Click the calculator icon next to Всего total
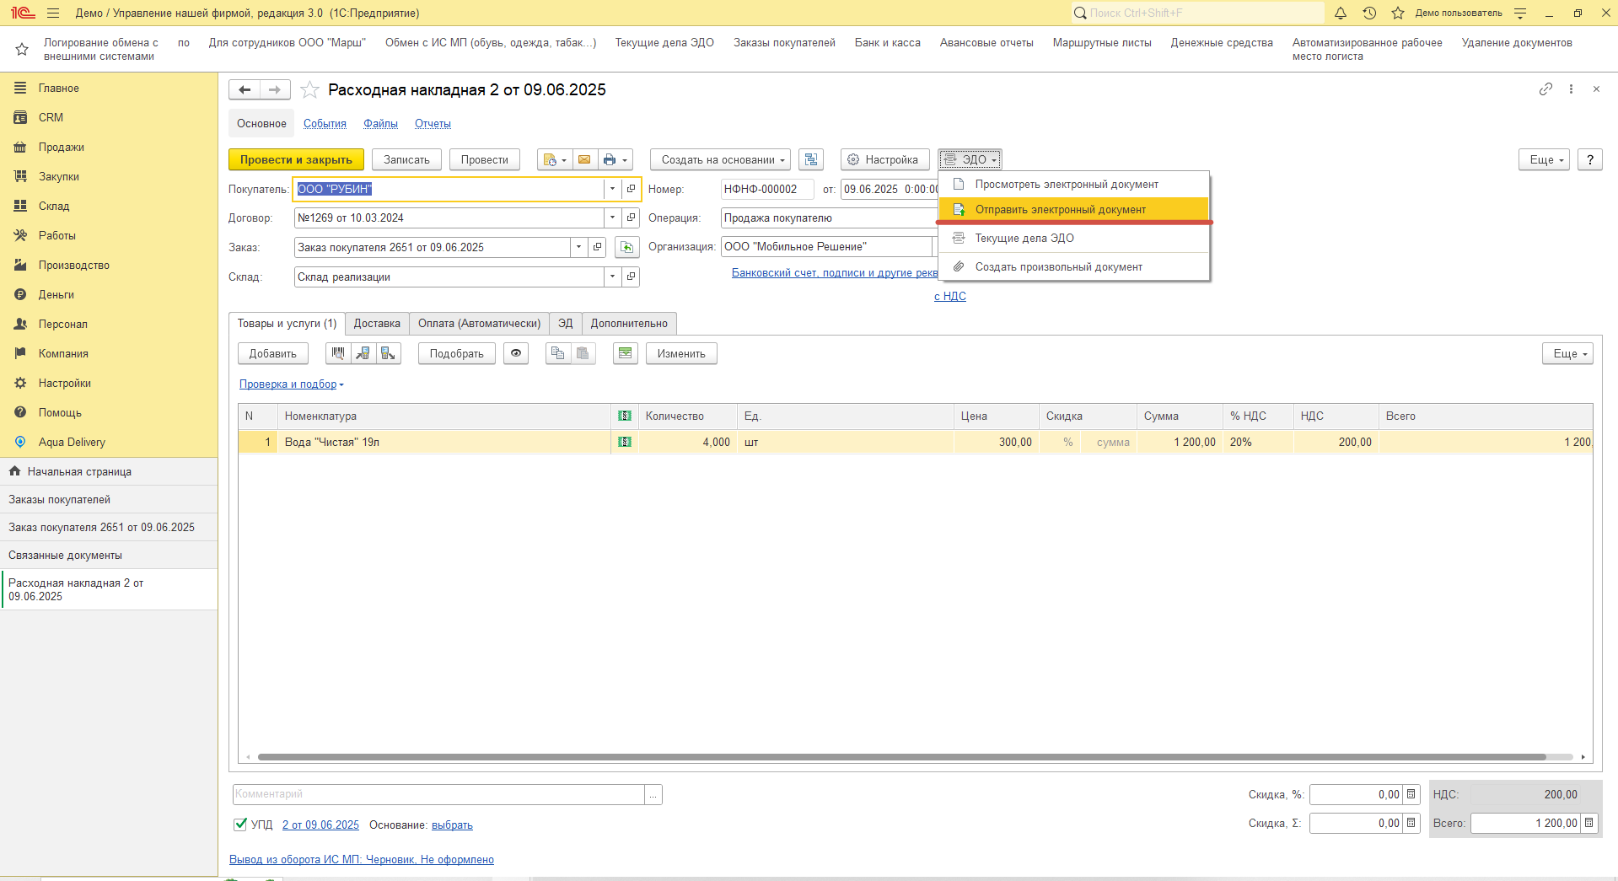This screenshot has width=1618, height=881. point(1589,823)
